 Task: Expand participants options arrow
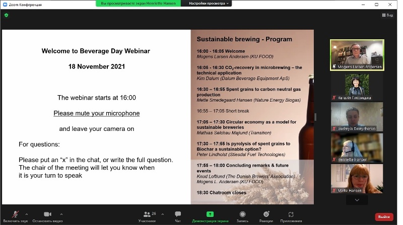[163, 214]
